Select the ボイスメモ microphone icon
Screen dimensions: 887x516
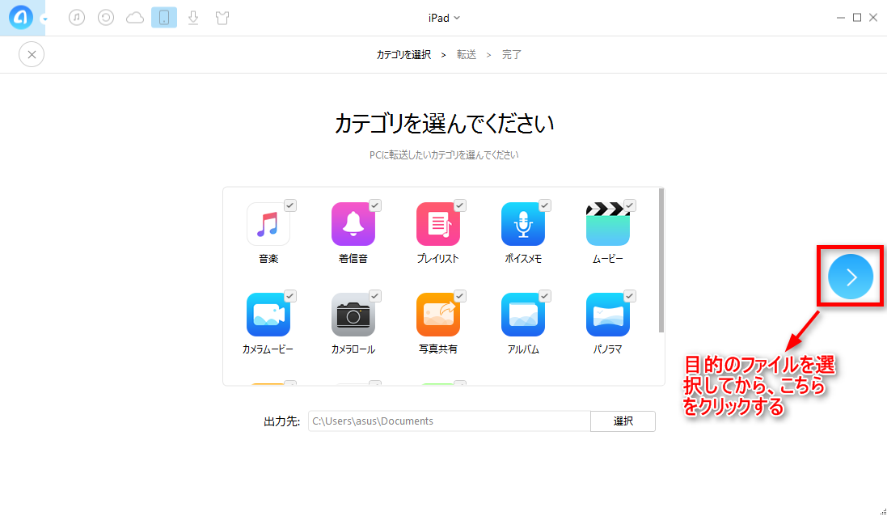pyautogui.click(x=522, y=224)
